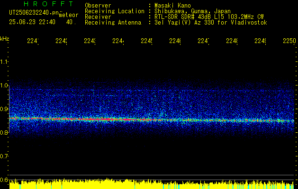
Task: Click the 2244 time axis label
Action: 118,41
